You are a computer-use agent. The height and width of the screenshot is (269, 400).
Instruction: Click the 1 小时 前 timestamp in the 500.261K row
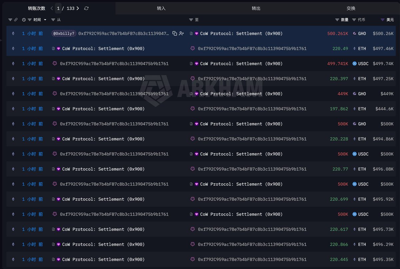coord(32,34)
